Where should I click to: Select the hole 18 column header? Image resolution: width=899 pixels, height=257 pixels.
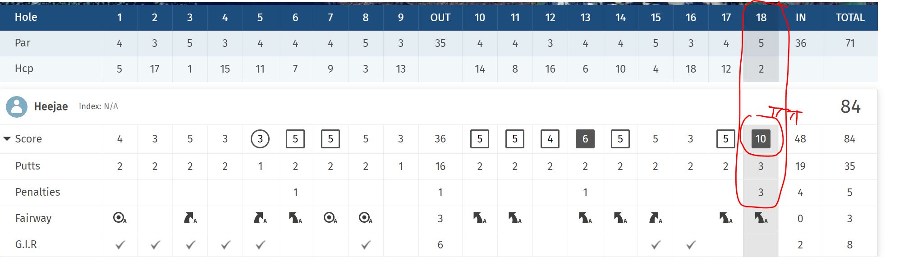[x=761, y=18]
